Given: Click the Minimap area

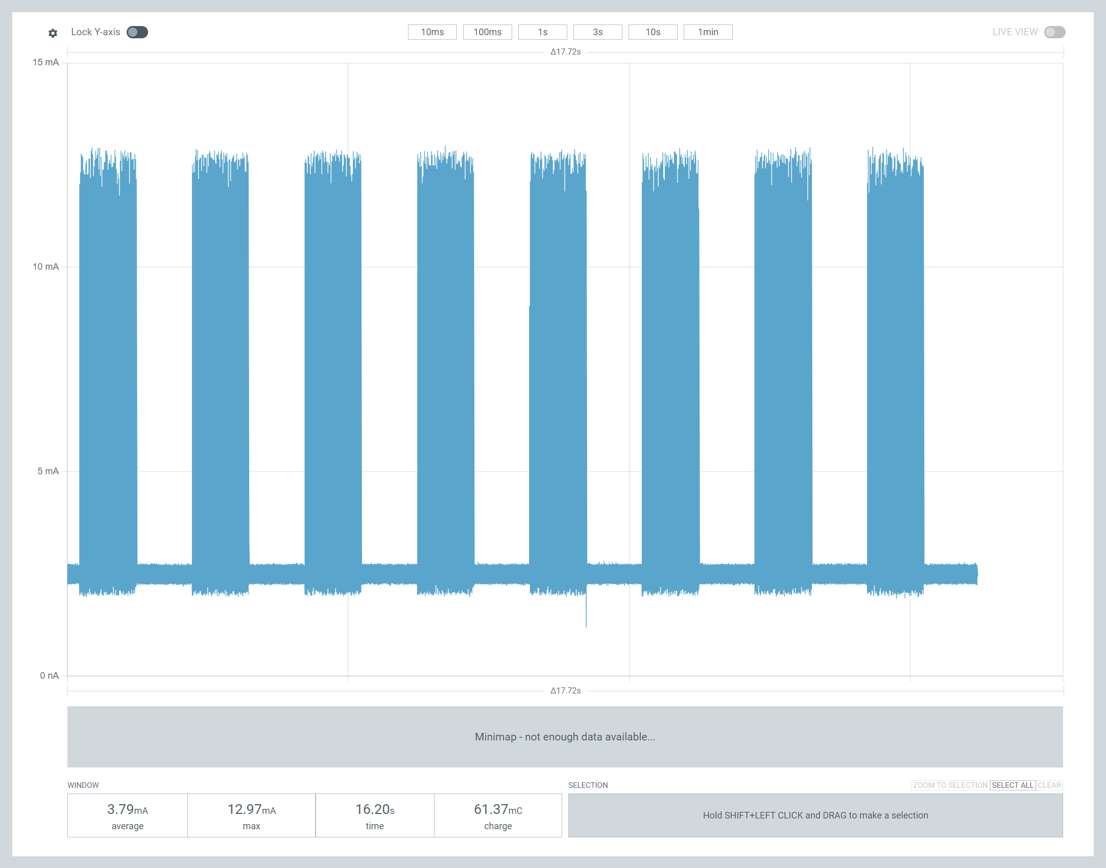Looking at the screenshot, I should (x=565, y=736).
